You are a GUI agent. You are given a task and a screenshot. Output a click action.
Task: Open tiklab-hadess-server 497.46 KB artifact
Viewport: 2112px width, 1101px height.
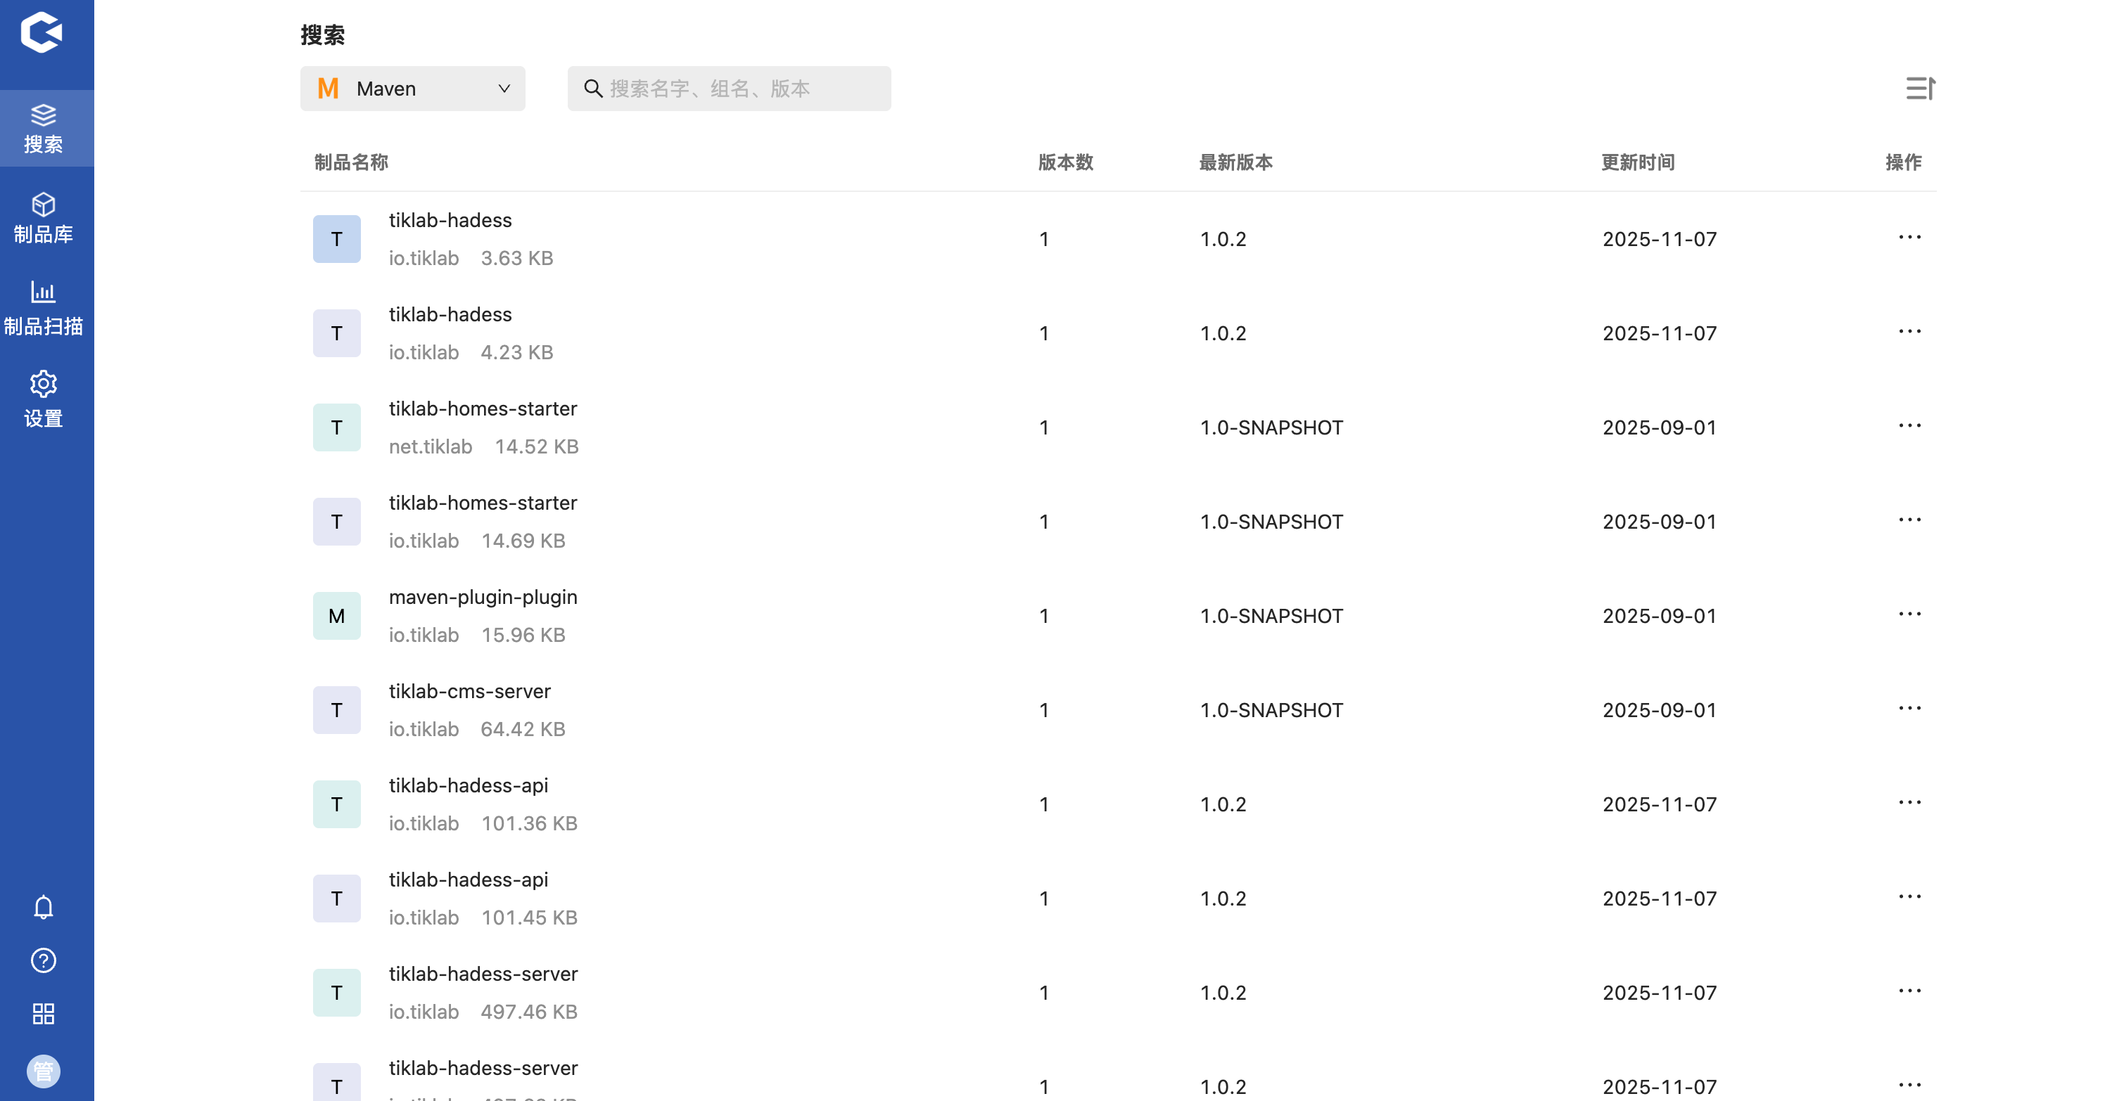(x=483, y=974)
